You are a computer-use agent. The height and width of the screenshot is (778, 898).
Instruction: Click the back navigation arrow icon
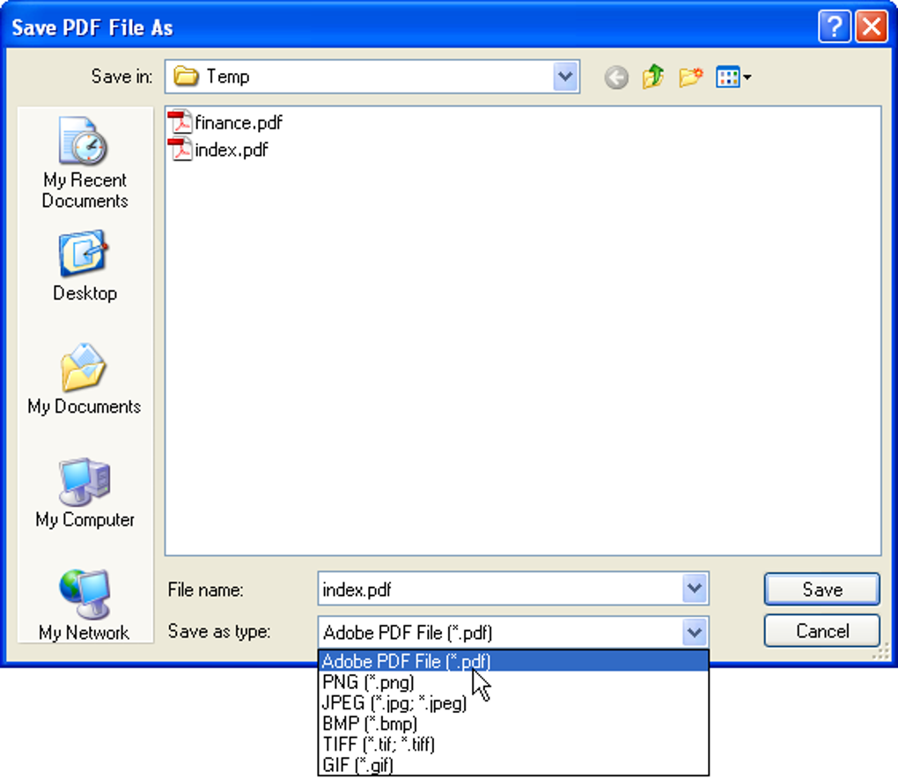pyautogui.click(x=616, y=77)
